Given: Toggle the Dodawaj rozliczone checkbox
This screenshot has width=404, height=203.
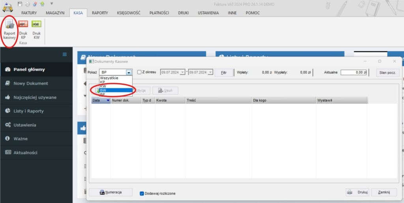Looking at the screenshot, I should click(142, 194).
